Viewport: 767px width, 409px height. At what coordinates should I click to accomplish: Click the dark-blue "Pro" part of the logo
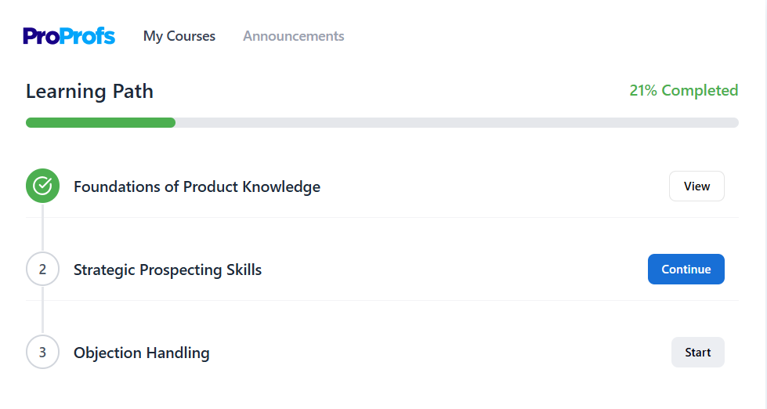click(41, 36)
